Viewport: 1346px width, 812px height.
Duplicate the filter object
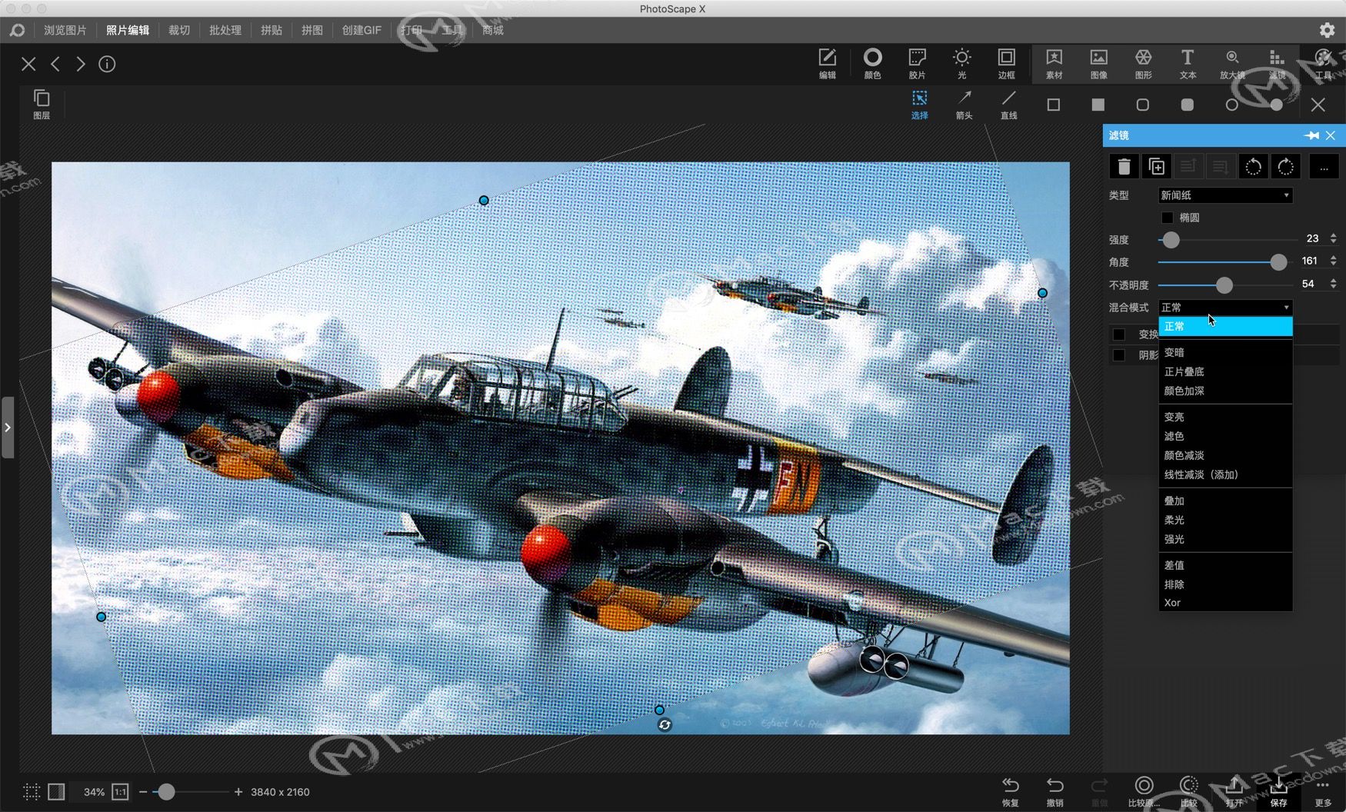click(x=1156, y=166)
